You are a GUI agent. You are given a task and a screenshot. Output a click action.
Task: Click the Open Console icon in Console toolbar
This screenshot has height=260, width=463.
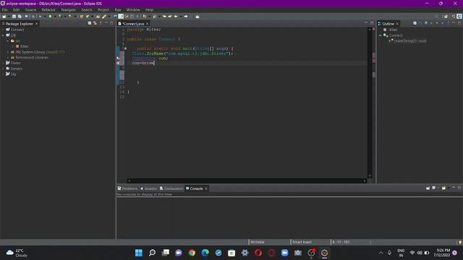[443, 188]
